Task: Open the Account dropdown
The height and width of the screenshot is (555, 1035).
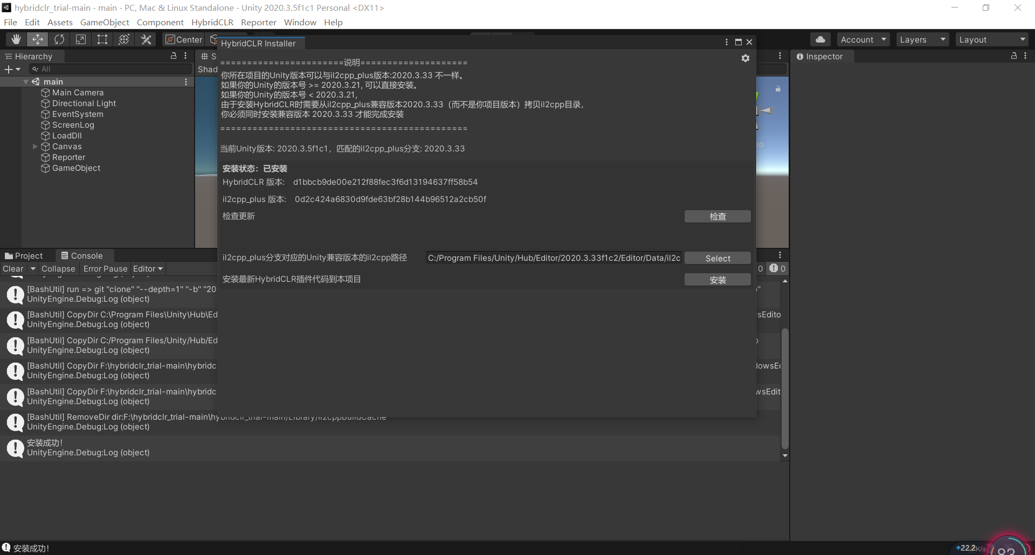Action: (863, 39)
